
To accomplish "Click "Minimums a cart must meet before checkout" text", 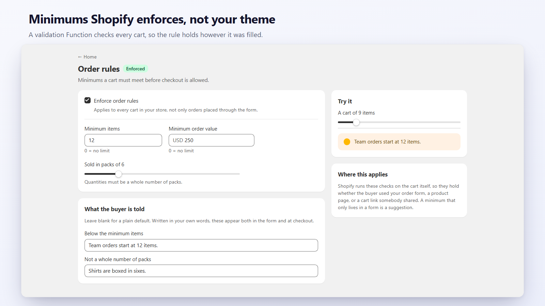I will 143,80.
